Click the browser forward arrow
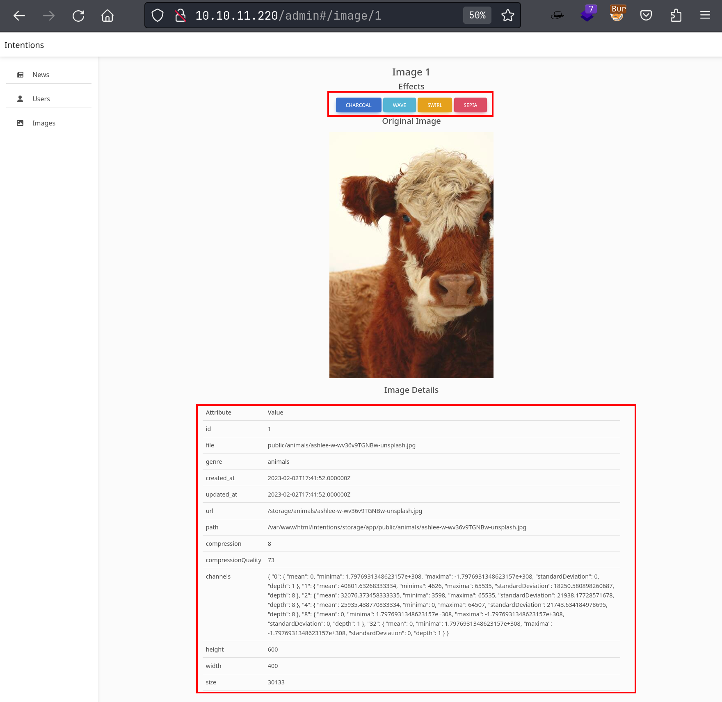 pyautogui.click(x=49, y=16)
